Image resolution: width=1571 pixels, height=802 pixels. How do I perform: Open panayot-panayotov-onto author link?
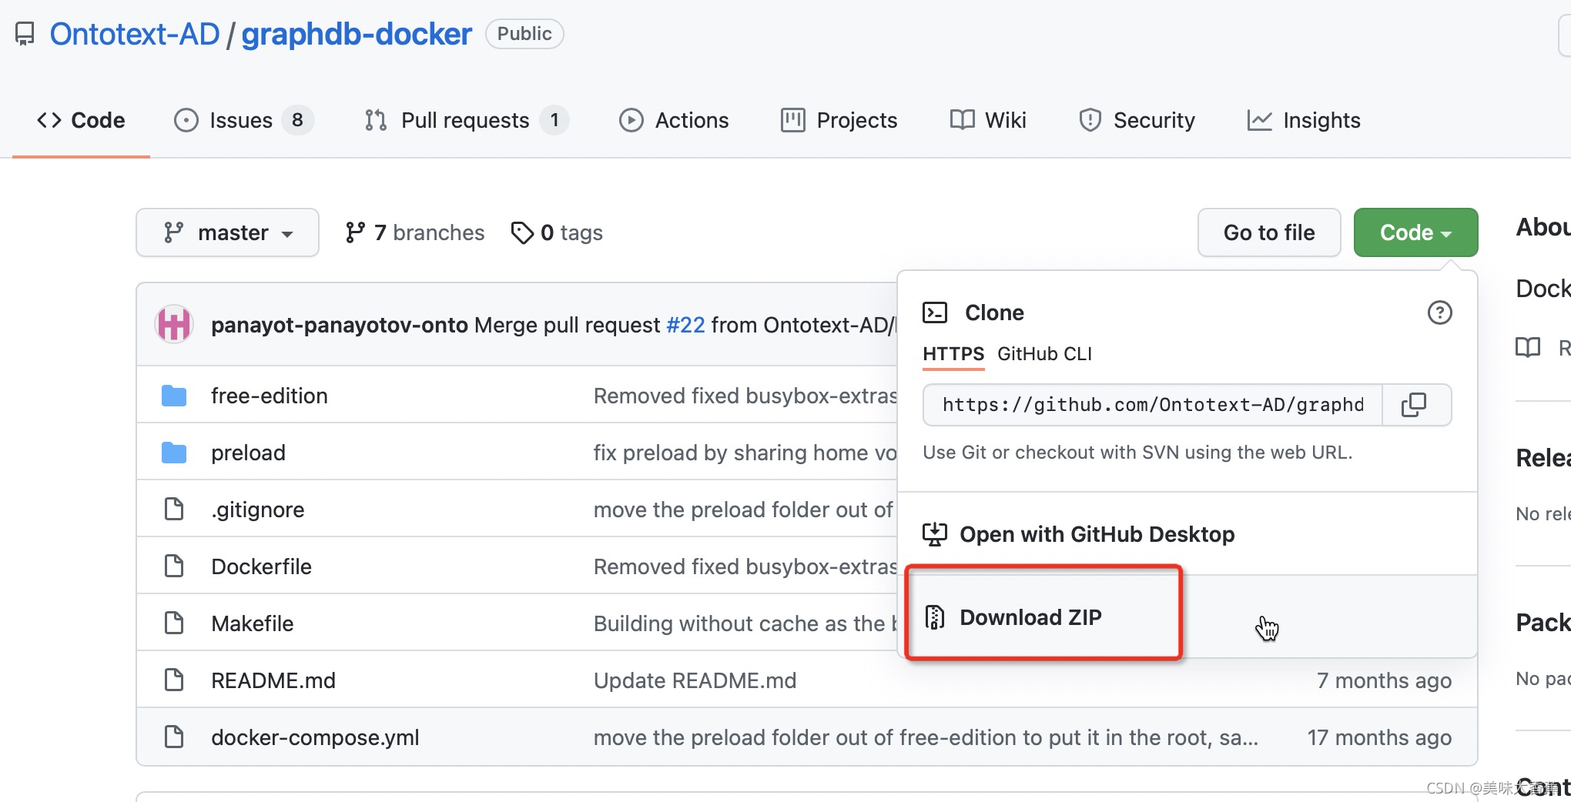point(340,325)
